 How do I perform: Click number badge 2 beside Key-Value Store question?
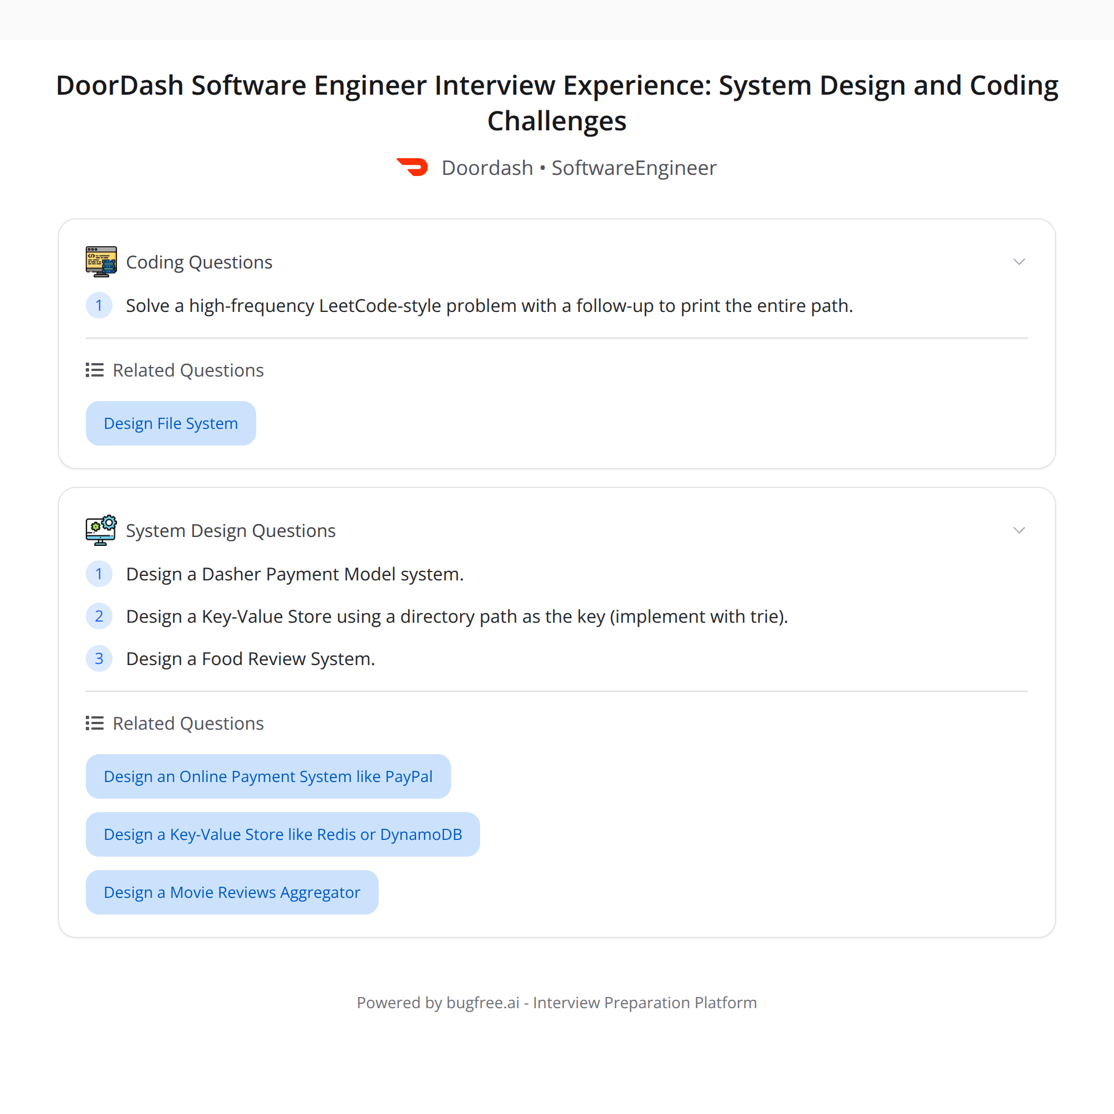pyautogui.click(x=99, y=617)
